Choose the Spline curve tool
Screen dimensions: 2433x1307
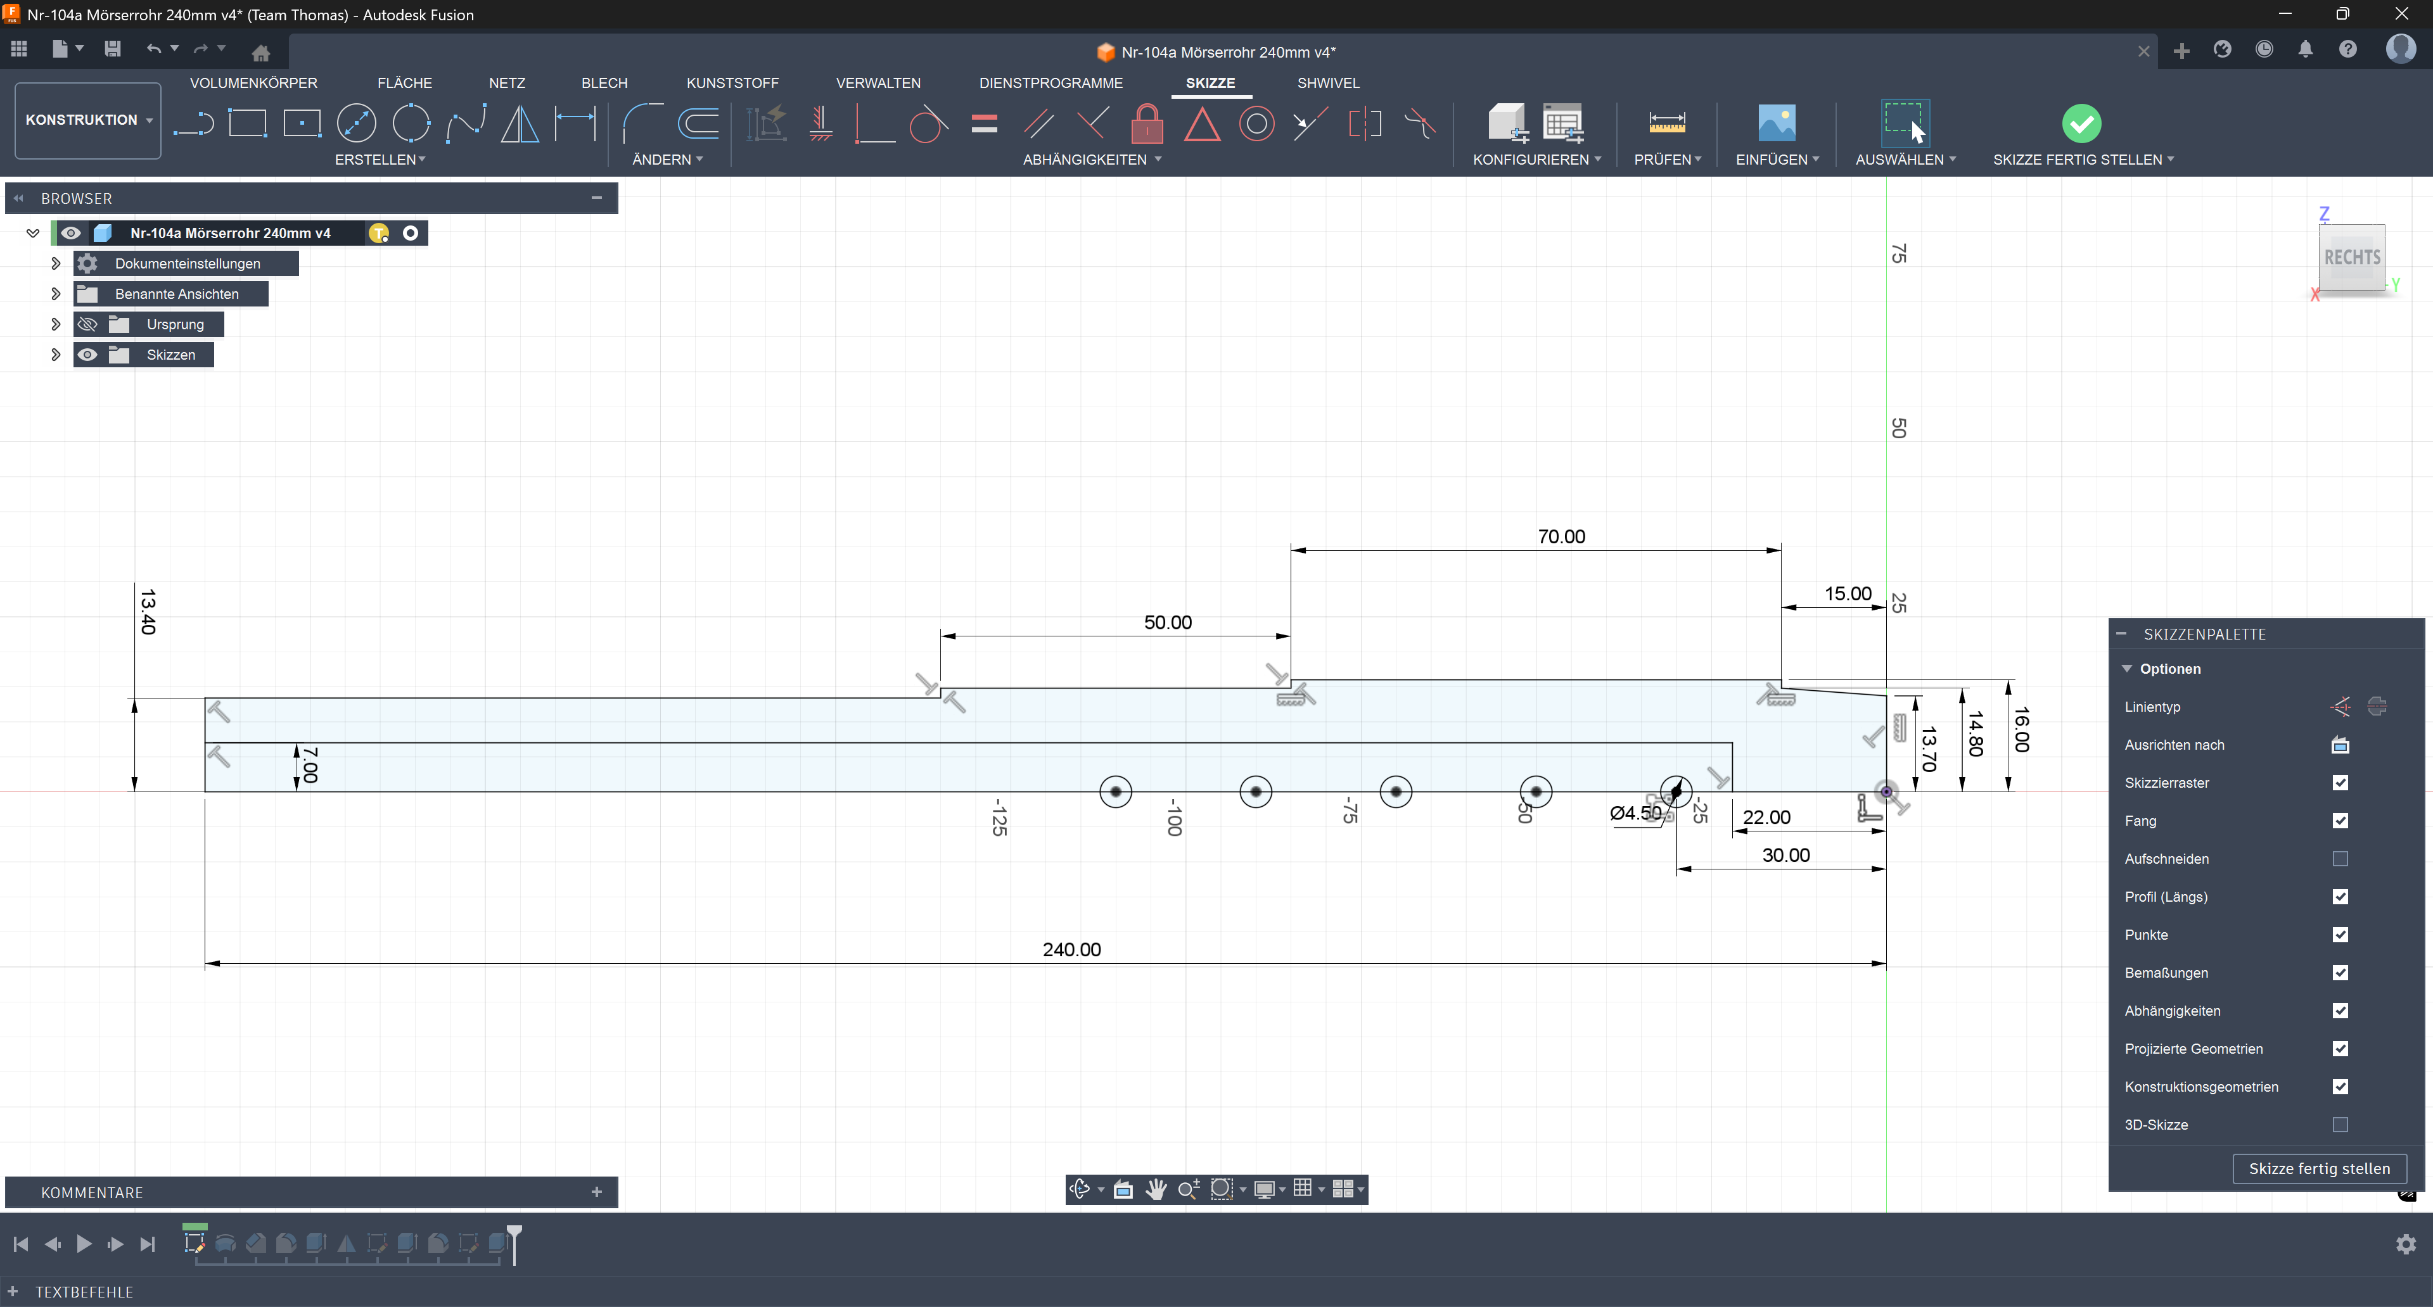click(466, 123)
